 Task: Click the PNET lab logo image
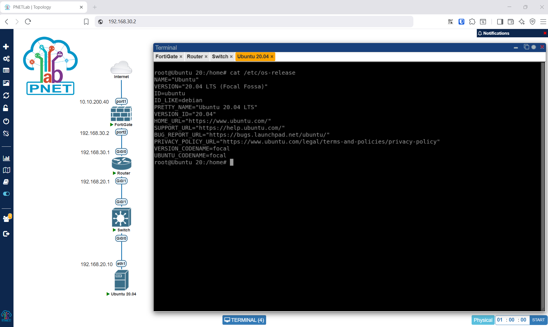tap(51, 66)
